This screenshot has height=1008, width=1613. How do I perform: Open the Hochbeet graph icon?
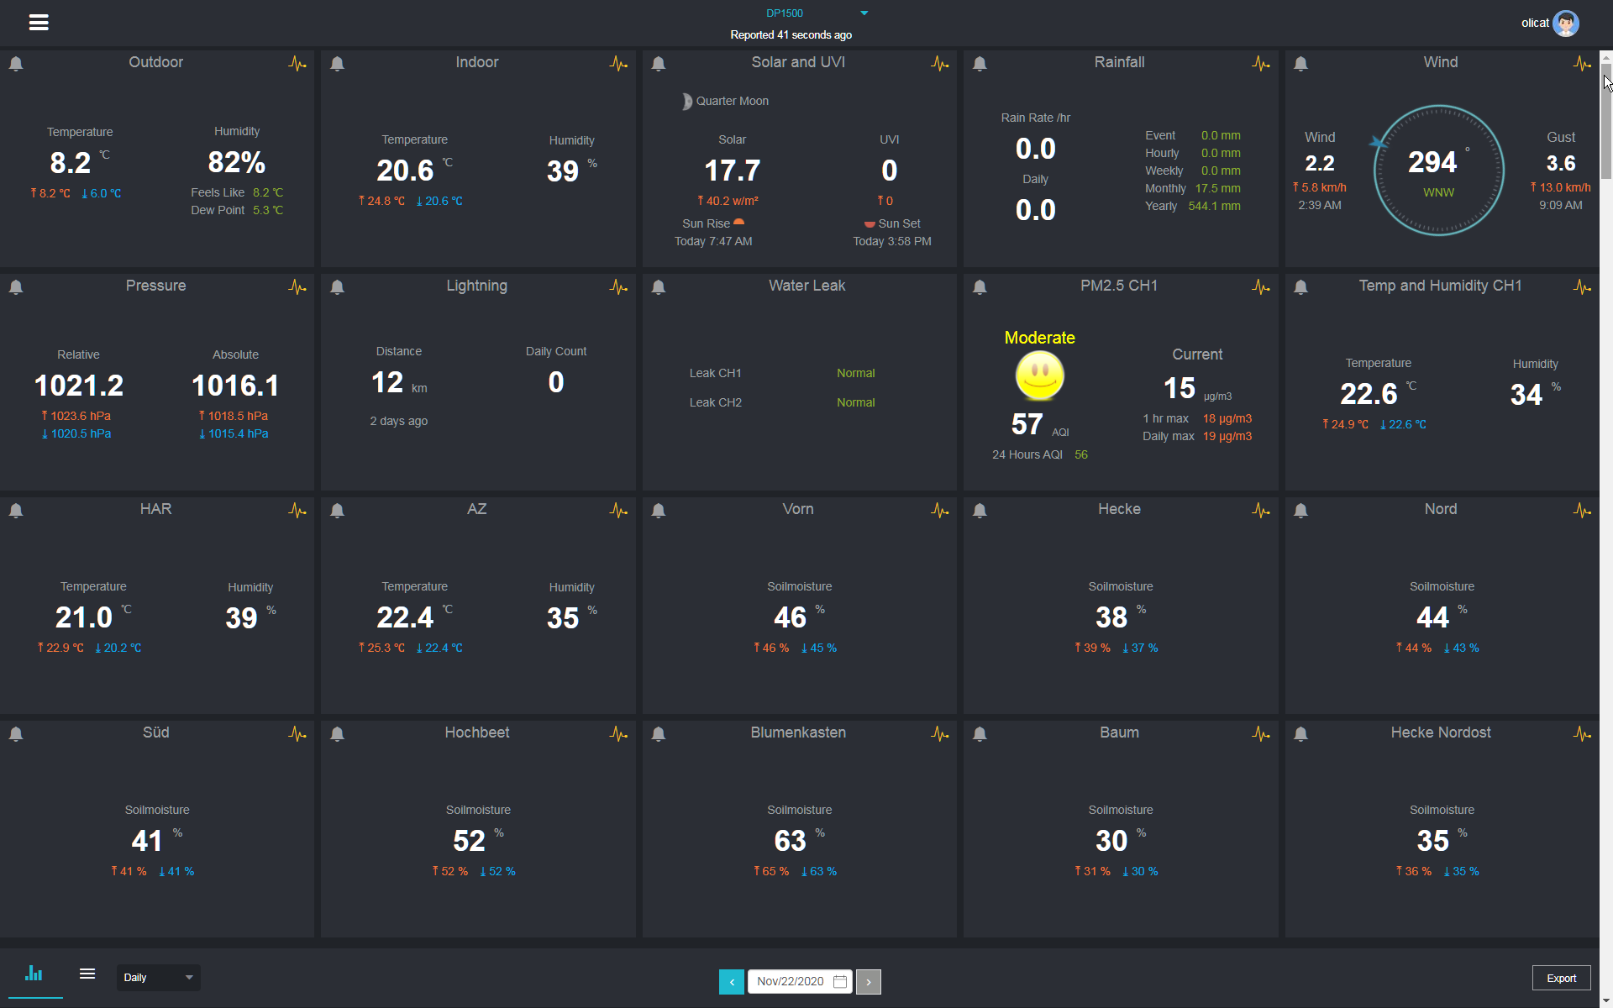(618, 734)
